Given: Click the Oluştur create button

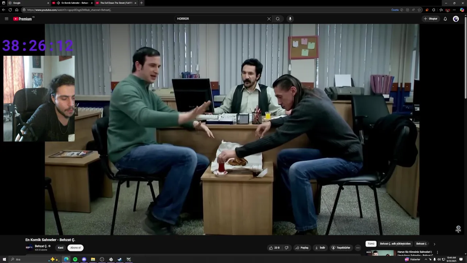Looking at the screenshot, I should [x=431, y=19].
